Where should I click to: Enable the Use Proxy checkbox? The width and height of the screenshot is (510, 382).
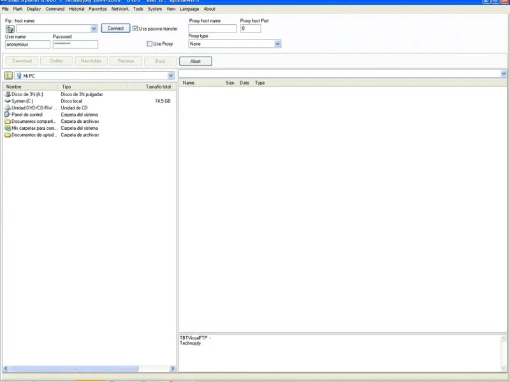pyautogui.click(x=150, y=43)
